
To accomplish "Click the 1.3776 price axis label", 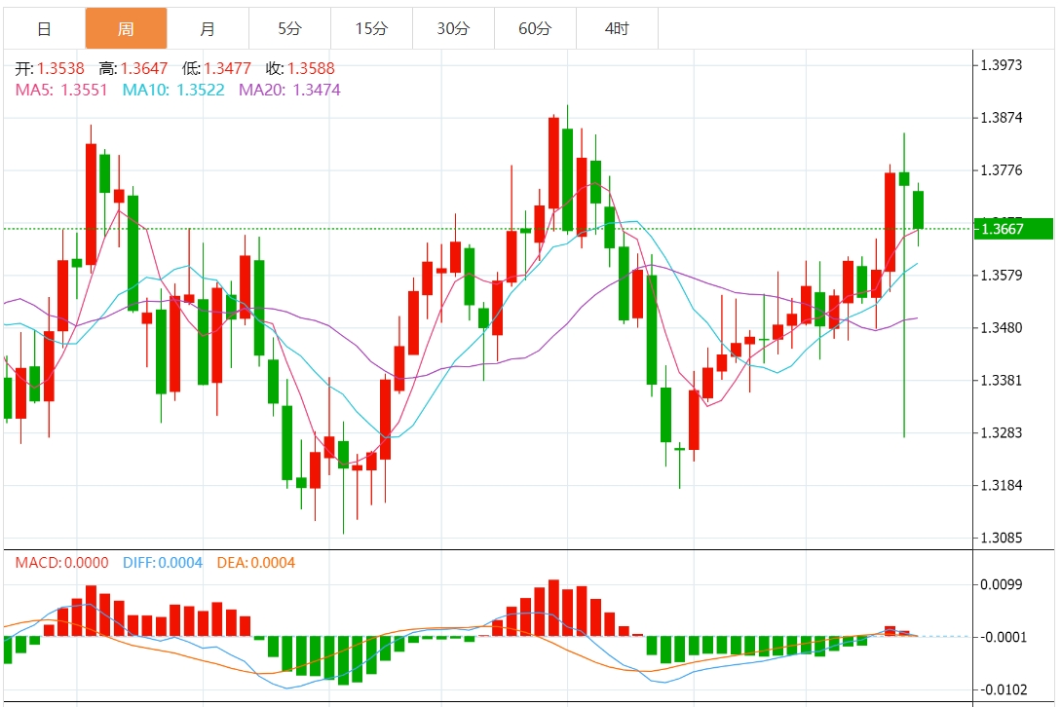I will 1002,169.
